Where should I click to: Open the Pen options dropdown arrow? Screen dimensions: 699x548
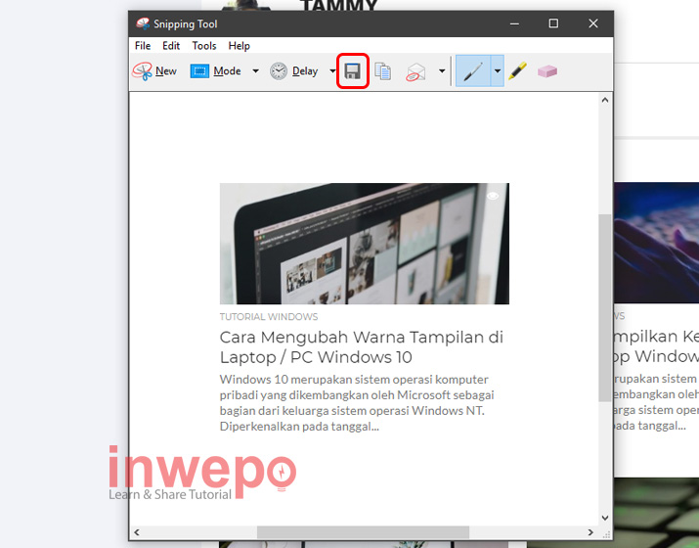pos(497,71)
